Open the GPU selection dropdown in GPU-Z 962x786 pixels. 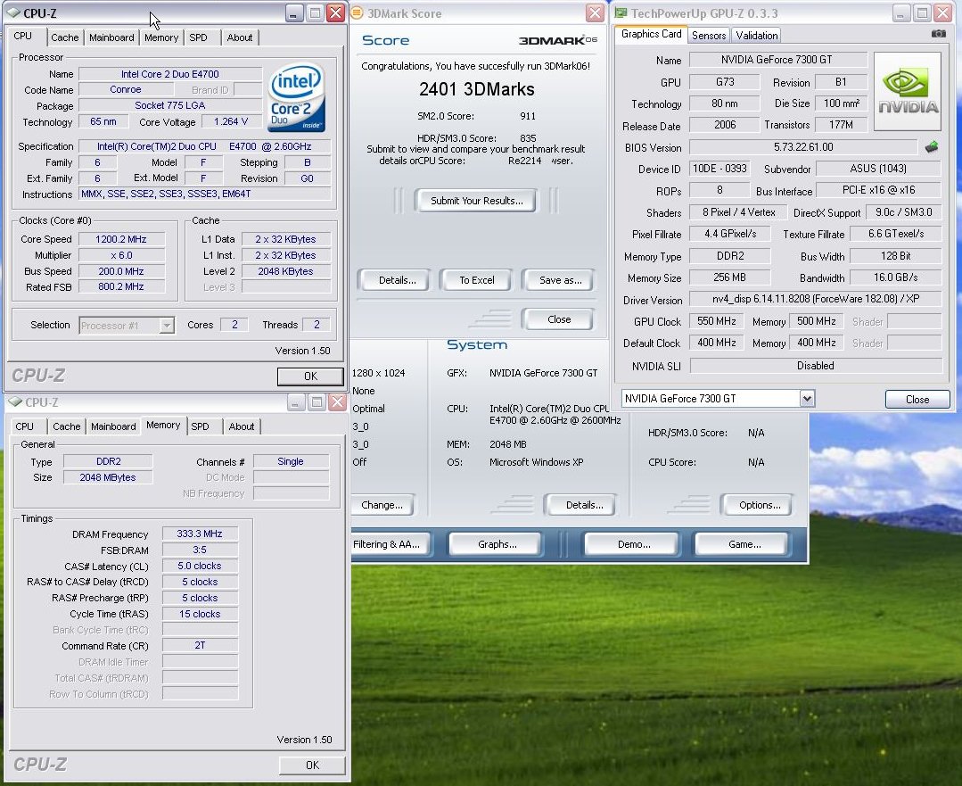(x=807, y=399)
